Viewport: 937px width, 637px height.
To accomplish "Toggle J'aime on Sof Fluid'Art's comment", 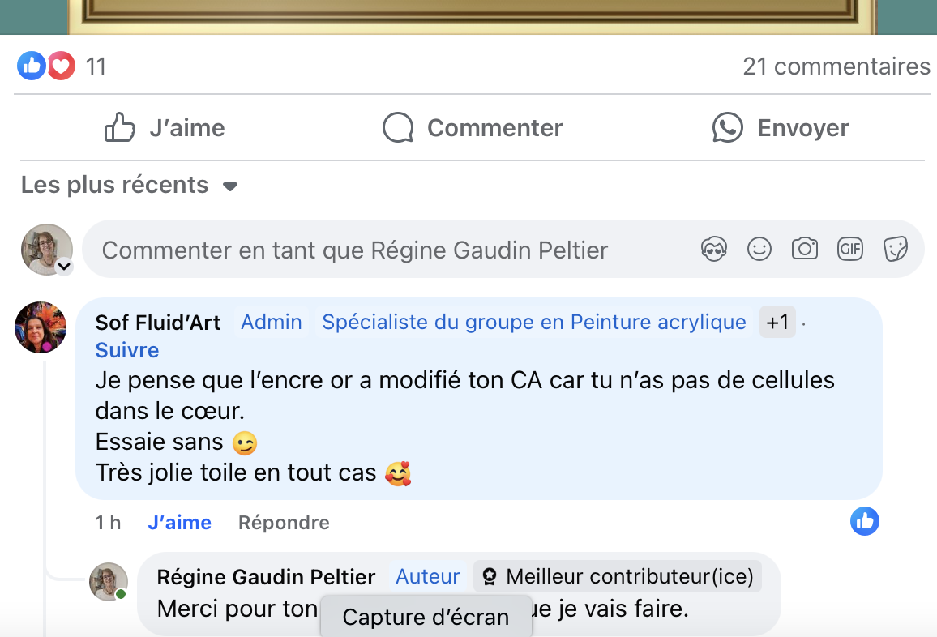I will click(x=179, y=523).
